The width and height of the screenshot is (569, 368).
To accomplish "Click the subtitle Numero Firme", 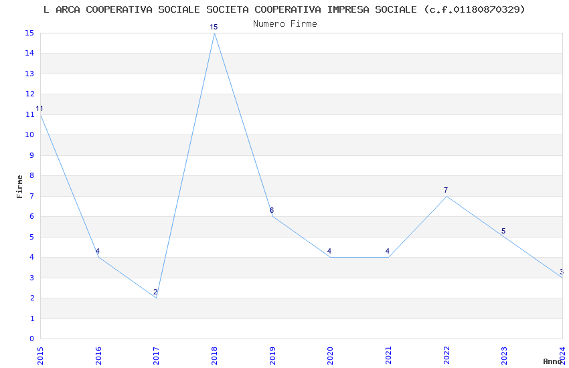I will pyautogui.click(x=285, y=24).
